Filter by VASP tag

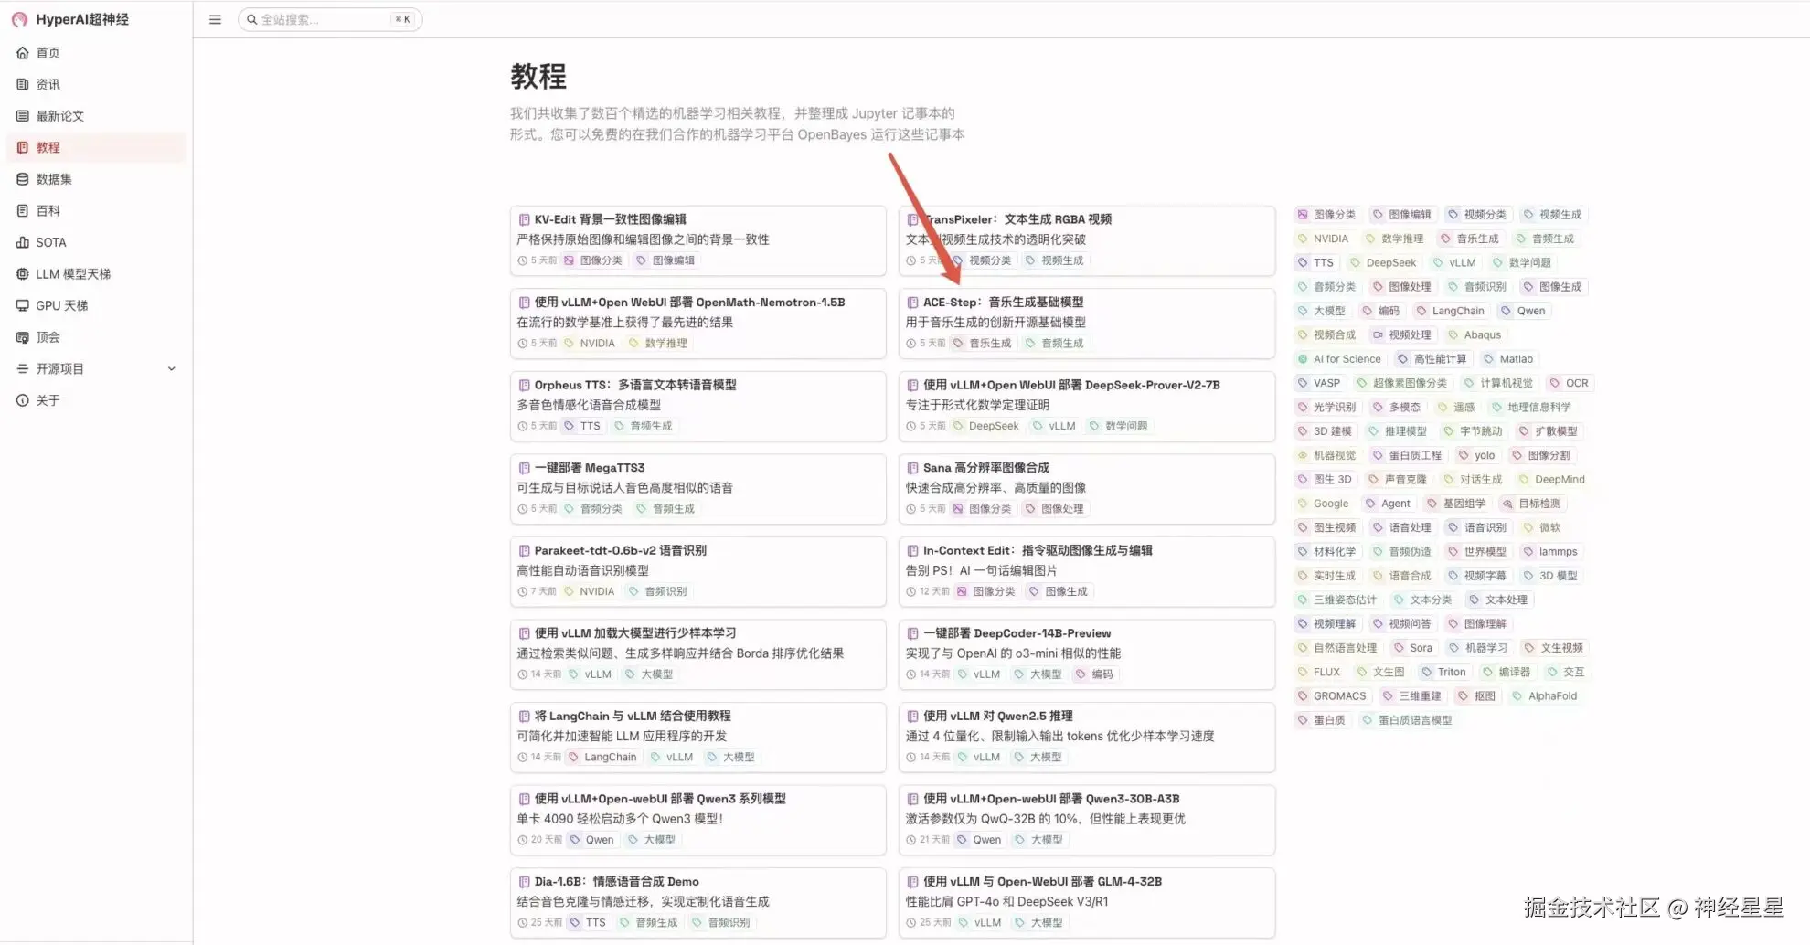[1319, 383]
